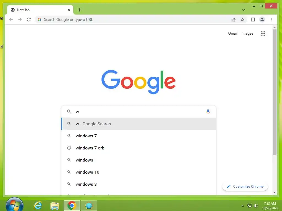The width and height of the screenshot is (282, 211).
Task: Open Images link
Action: 247,33
